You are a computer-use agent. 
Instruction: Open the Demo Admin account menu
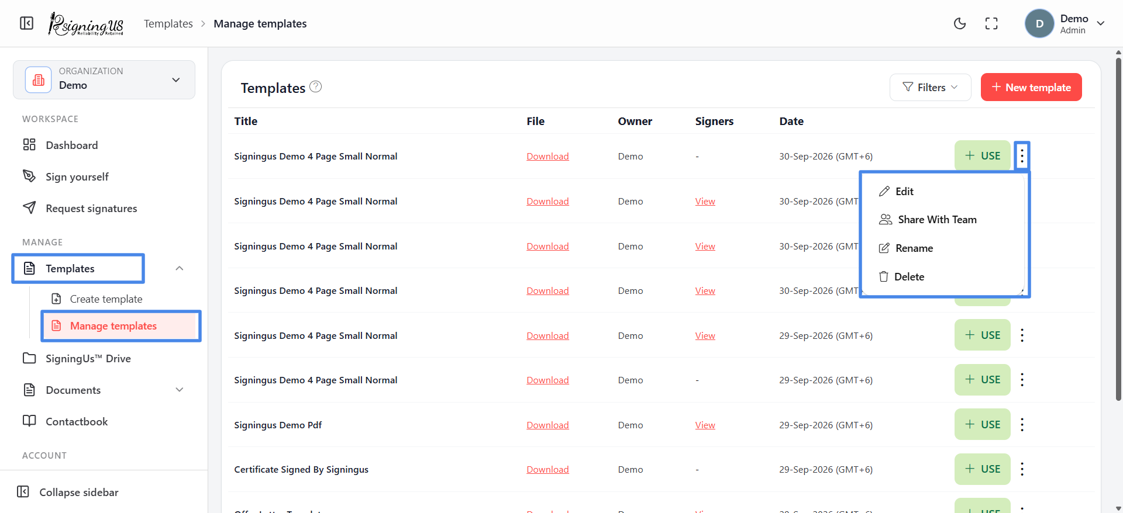[x=1065, y=23]
